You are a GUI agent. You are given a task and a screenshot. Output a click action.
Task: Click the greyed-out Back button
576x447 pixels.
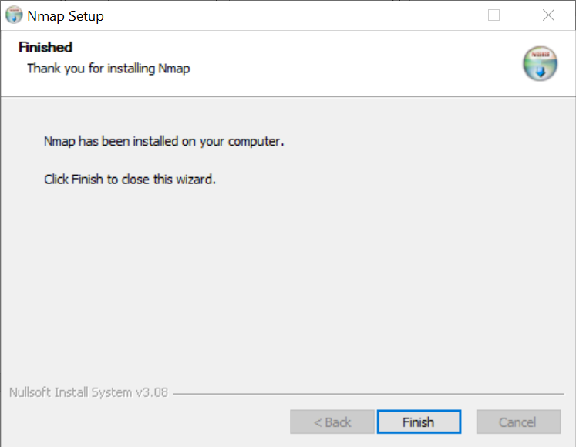coord(332,422)
